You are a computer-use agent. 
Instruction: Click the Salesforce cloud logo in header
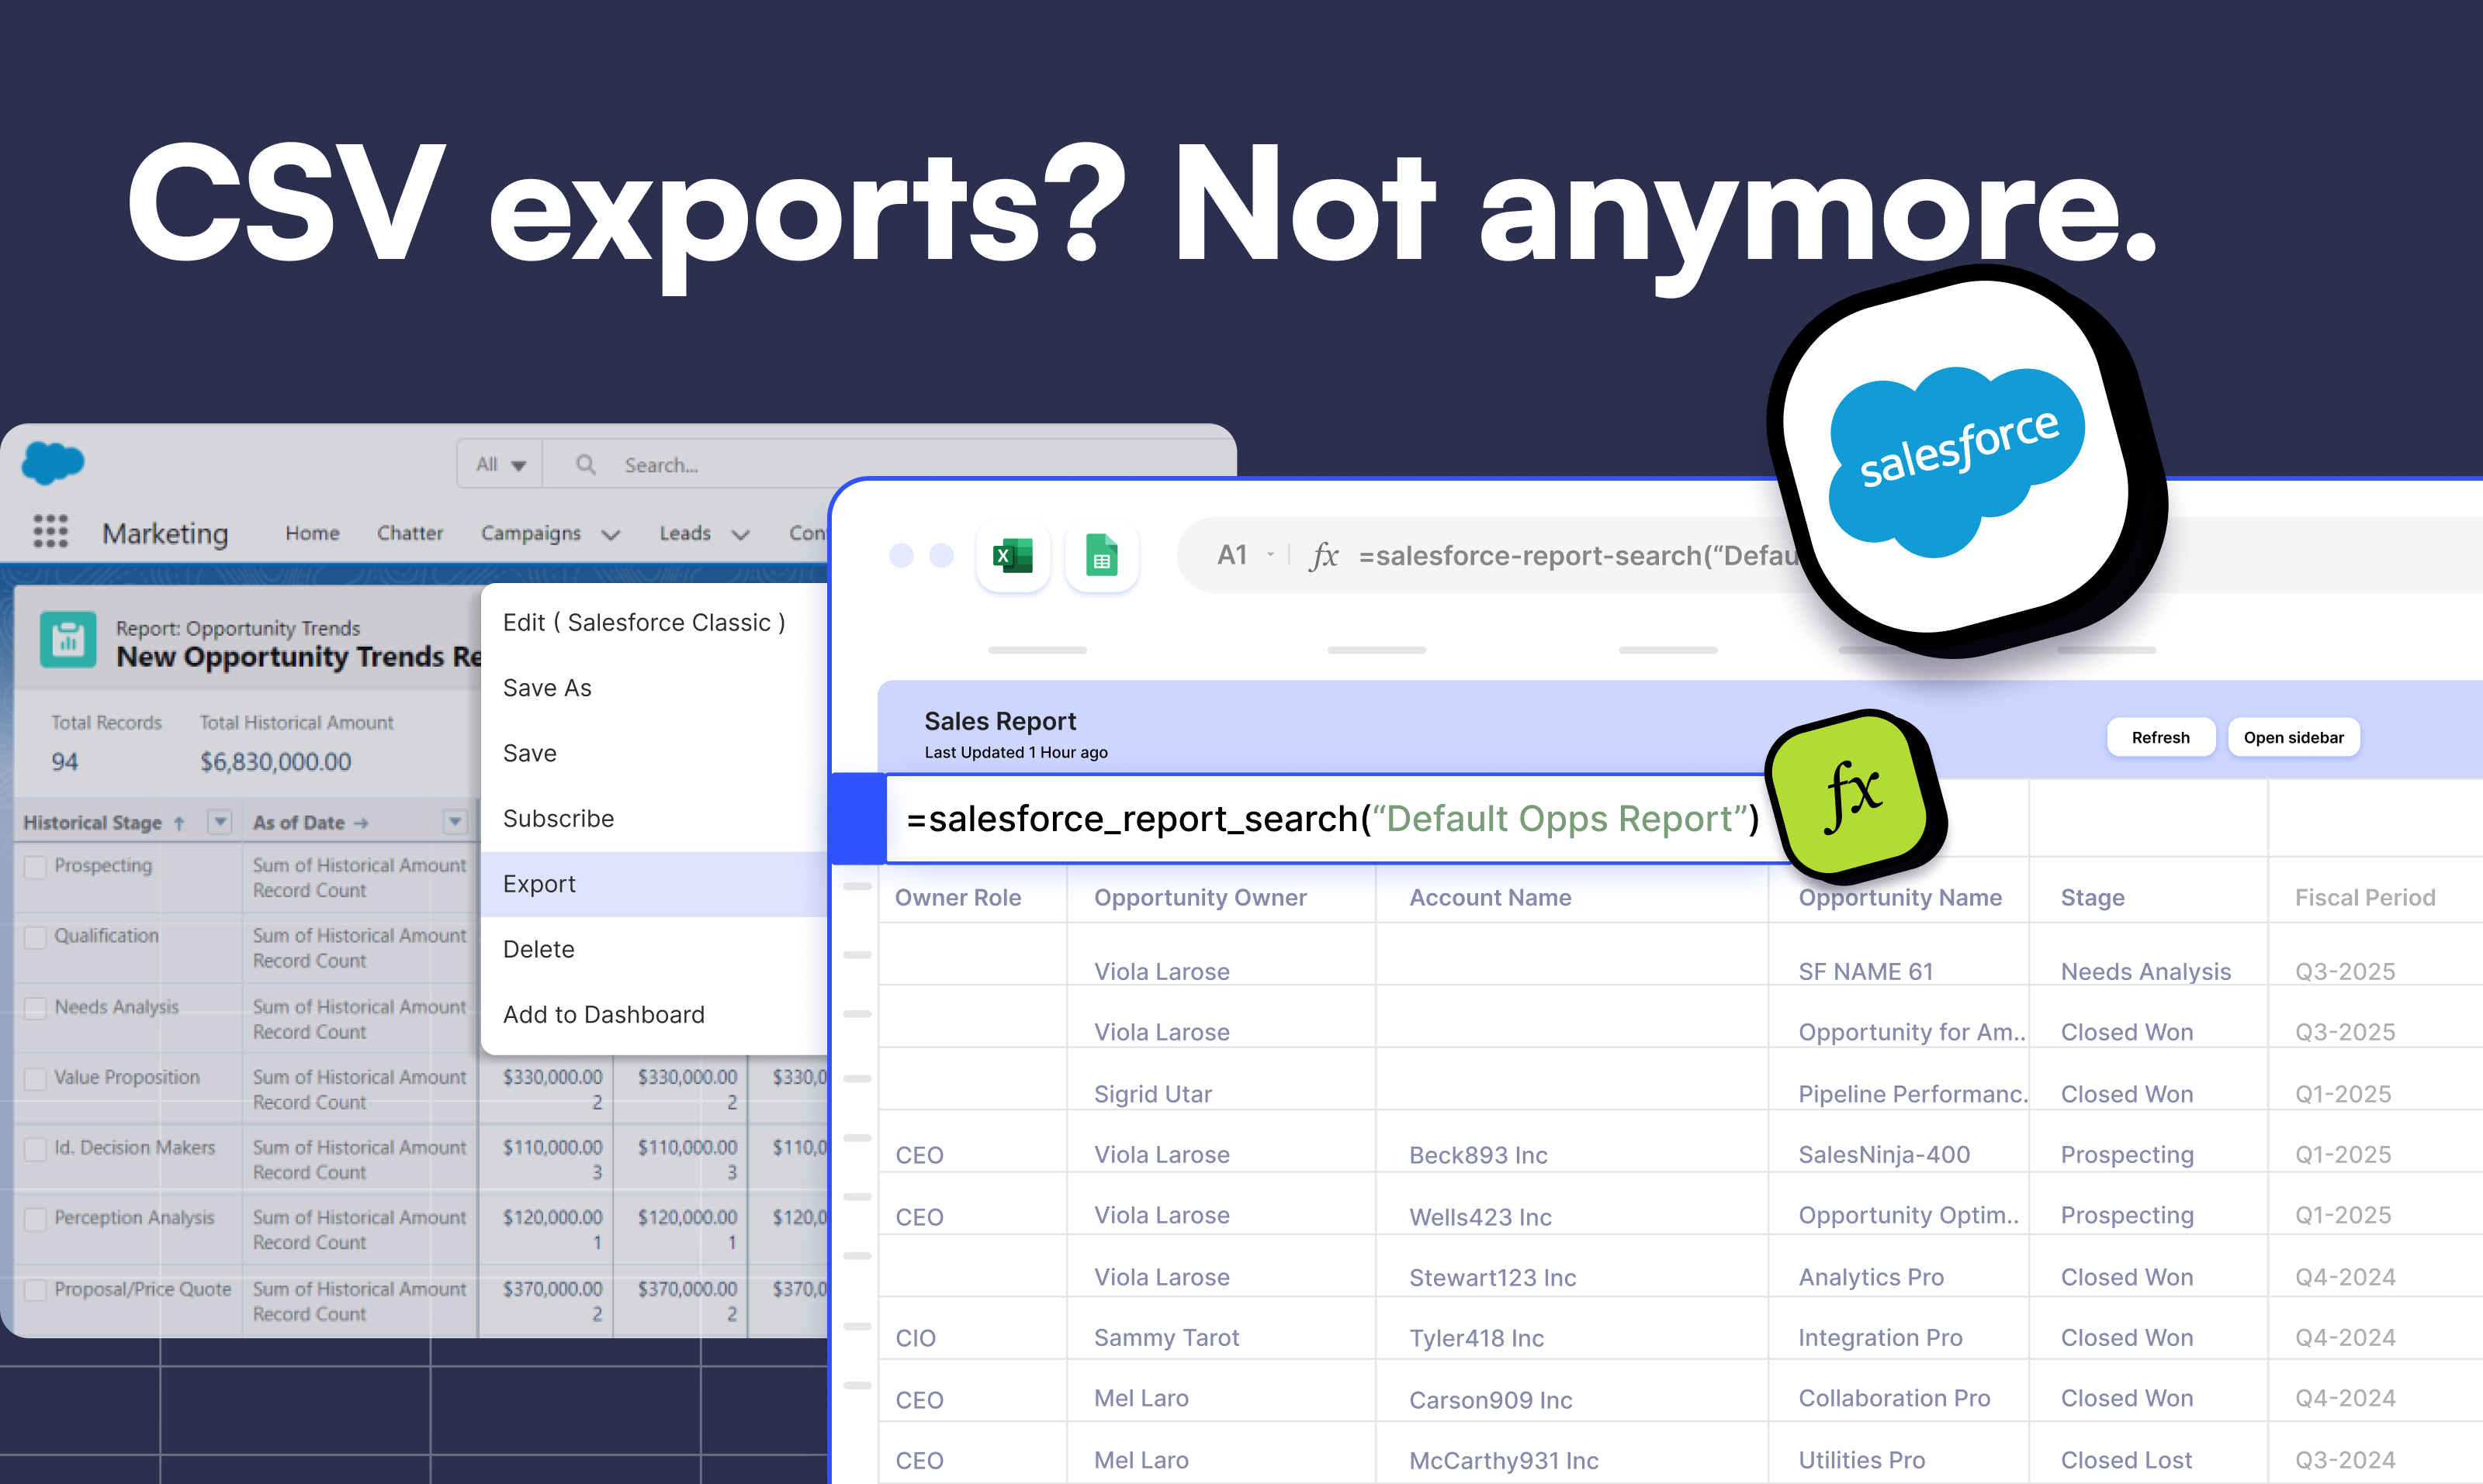[53, 463]
